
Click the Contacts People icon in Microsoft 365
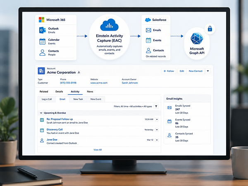tap(42, 52)
